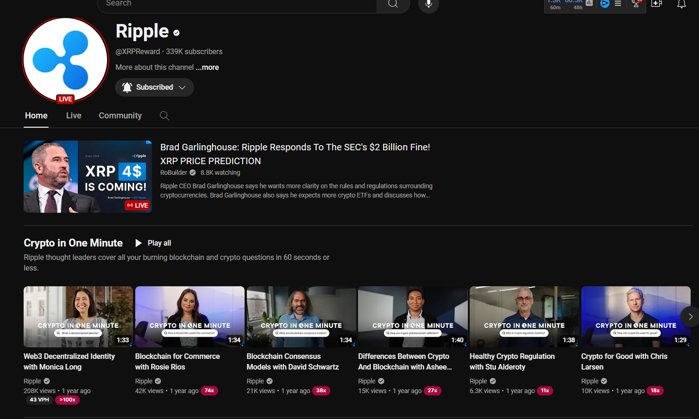The width and height of the screenshot is (699, 419).
Task: Click the LIVE badge under Ripple avatar
Action: point(65,99)
